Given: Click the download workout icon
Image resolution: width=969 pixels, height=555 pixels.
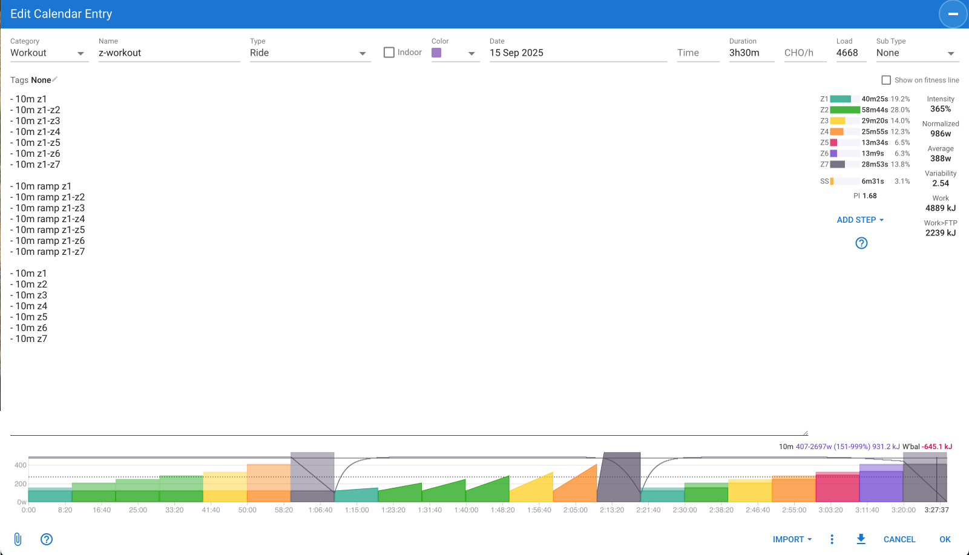Looking at the screenshot, I should pyautogui.click(x=861, y=539).
